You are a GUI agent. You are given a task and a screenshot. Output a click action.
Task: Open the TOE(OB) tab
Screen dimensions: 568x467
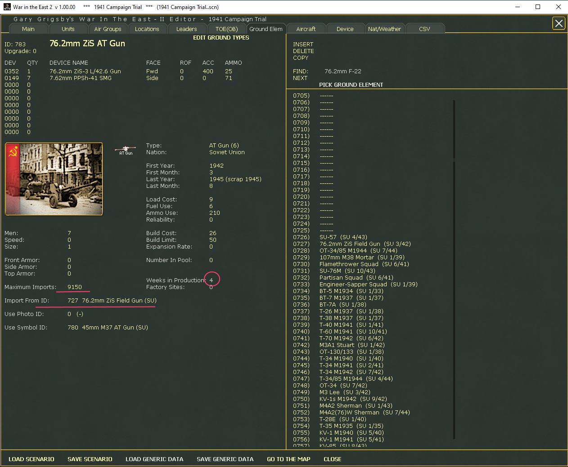point(226,29)
